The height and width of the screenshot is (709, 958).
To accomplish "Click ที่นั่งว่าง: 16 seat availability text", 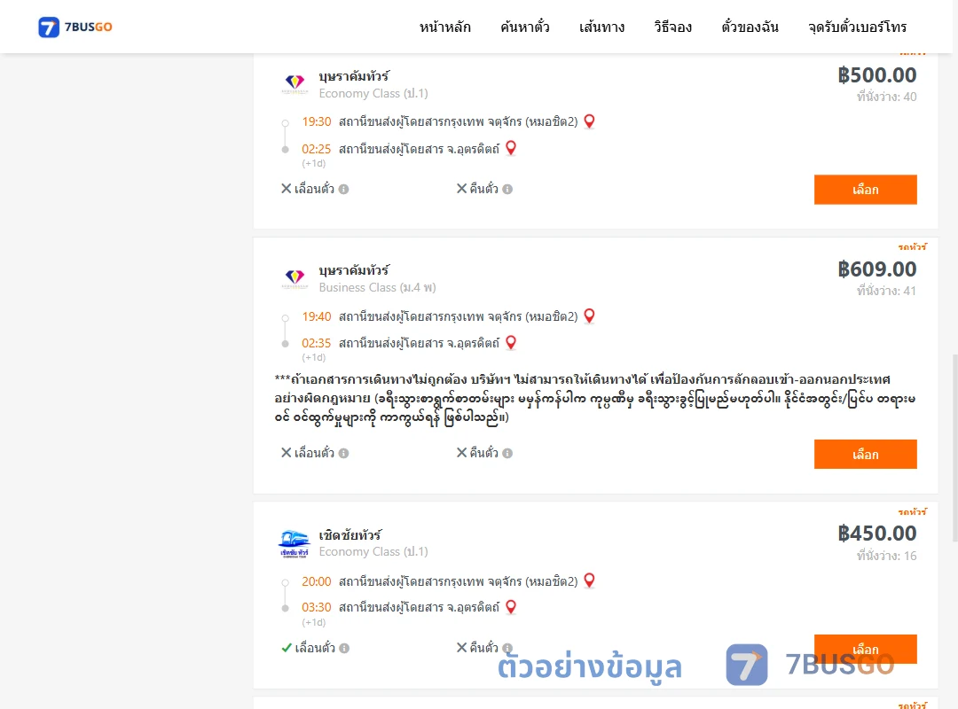I will tap(886, 556).
